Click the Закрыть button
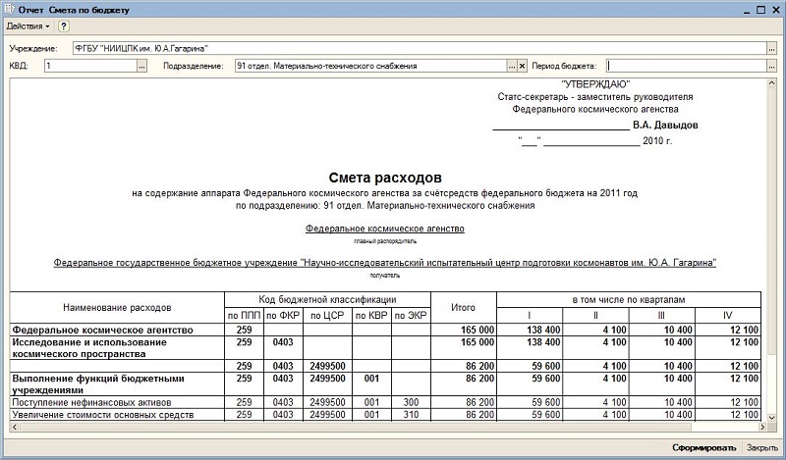Image resolution: width=786 pixels, height=460 pixels. [762, 448]
